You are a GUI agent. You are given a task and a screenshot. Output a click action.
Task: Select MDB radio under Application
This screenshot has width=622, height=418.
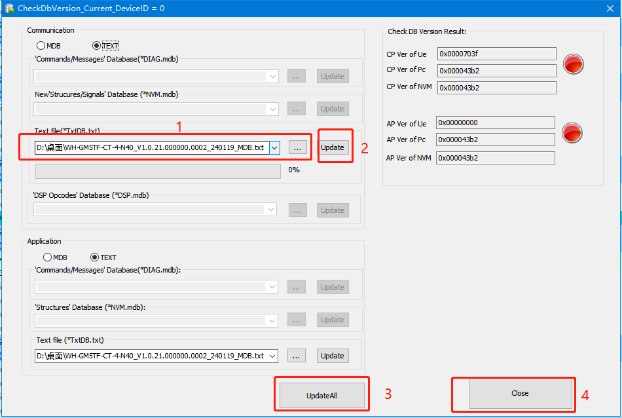tap(47, 257)
